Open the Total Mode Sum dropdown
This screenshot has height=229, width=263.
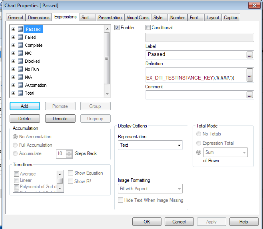click(225, 152)
